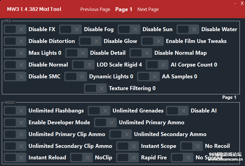Turn on Enable Developer Mode
Viewport: 245px width, 166px height.
click(15, 122)
